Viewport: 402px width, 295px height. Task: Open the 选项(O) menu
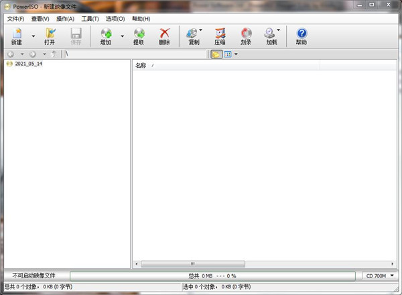click(x=115, y=19)
